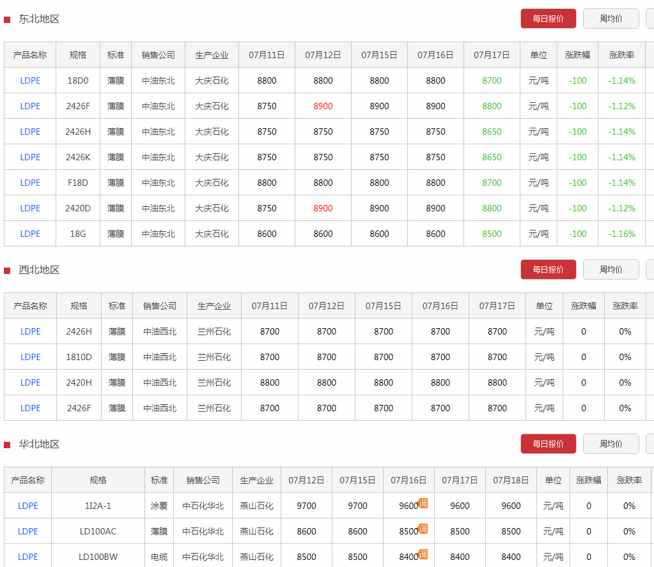This screenshot has height=567, width=654.
Task: Open LDPE link in 东北 2426H row
Action: click(x=30, y=132)
